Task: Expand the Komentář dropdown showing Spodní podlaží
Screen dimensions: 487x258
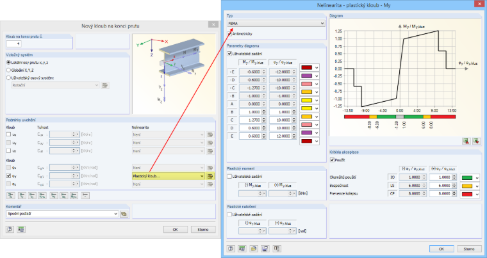Action: [62, 214]
